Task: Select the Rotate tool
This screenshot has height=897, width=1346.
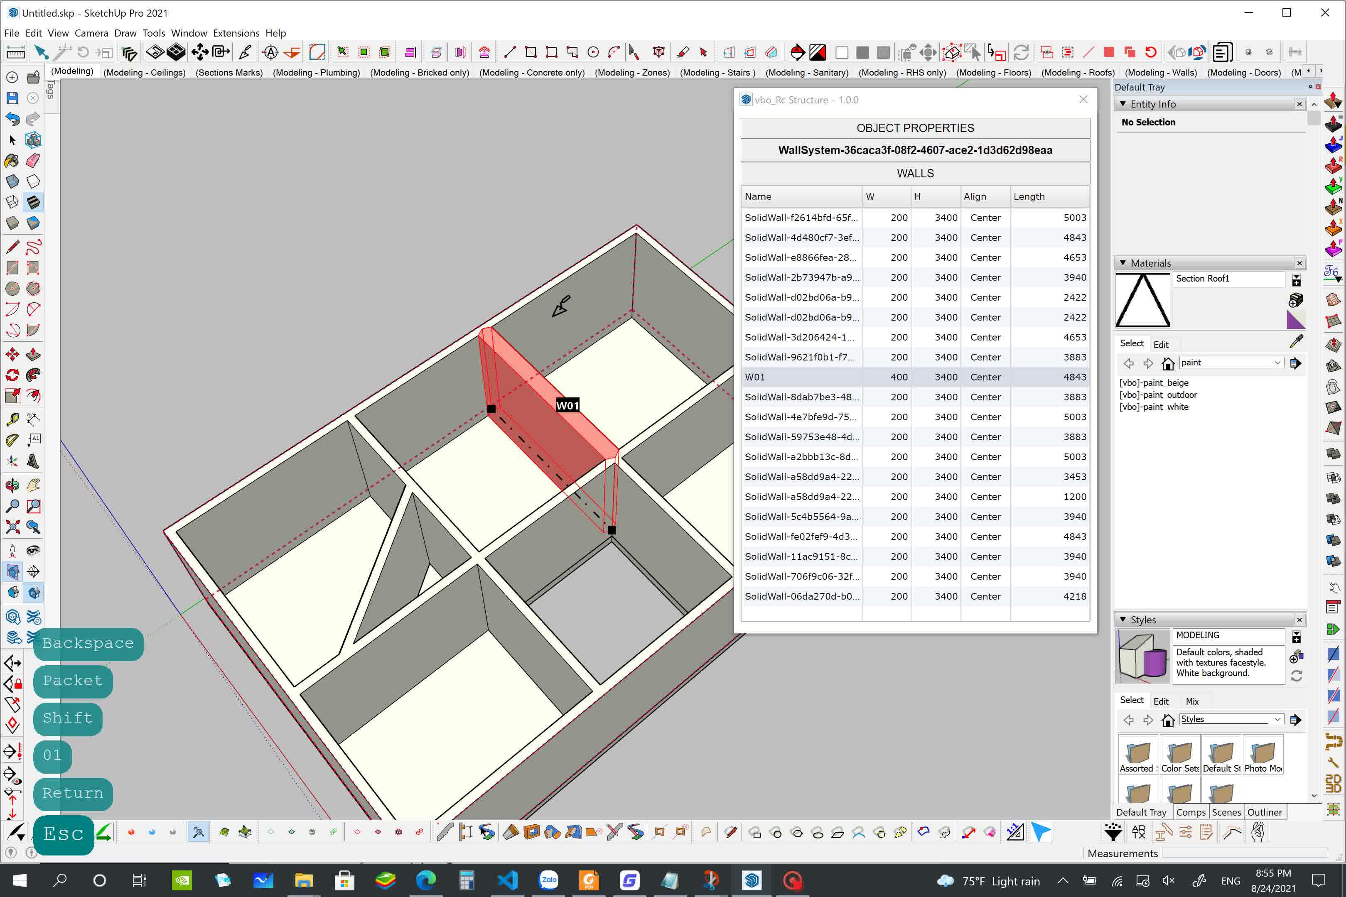Action: coord(12,375)
